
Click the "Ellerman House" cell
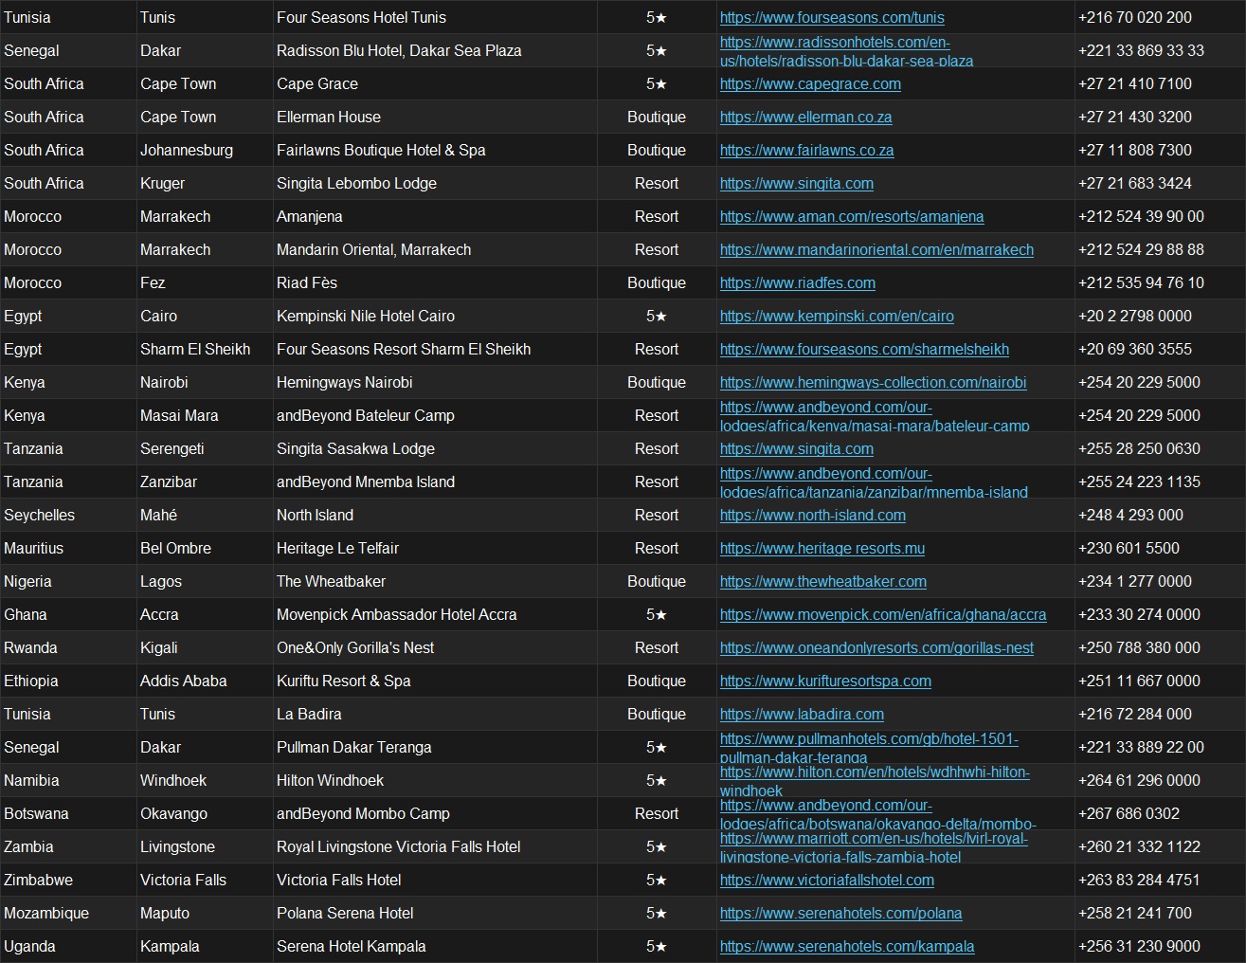point(435,117)
